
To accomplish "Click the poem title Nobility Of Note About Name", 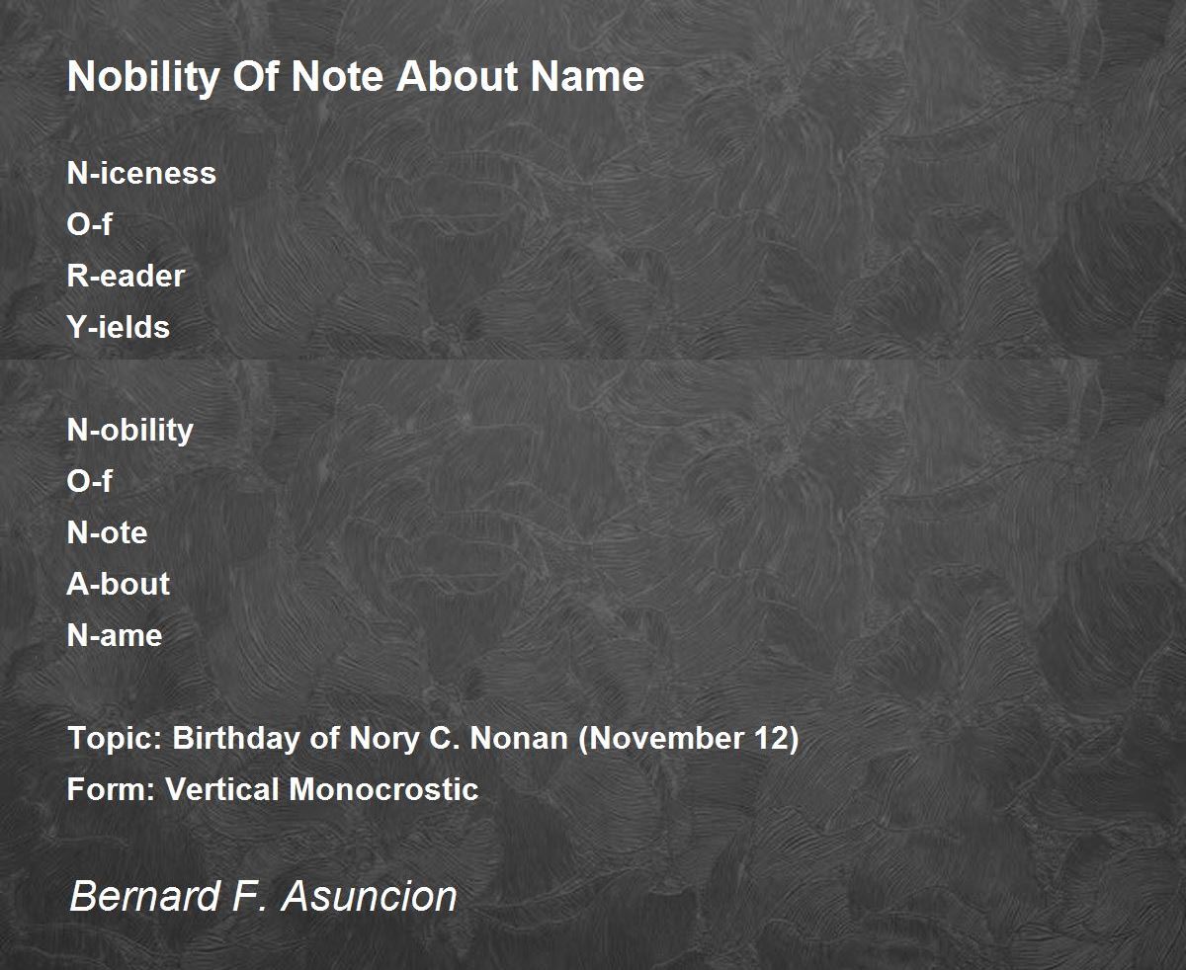I will 356,77.
